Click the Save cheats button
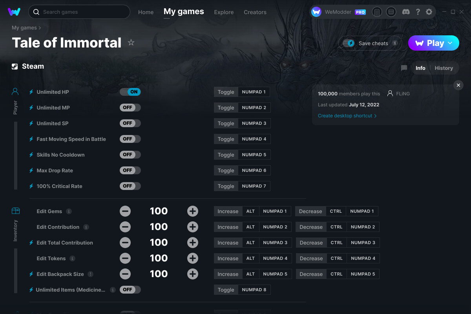 point(369,43)
